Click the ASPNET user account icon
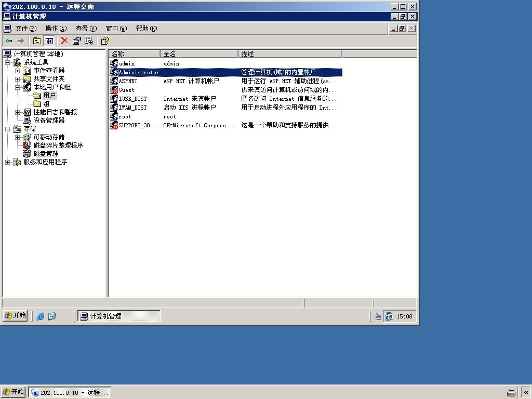This screenshot has height=399, width=532. [x=114, y=81]
